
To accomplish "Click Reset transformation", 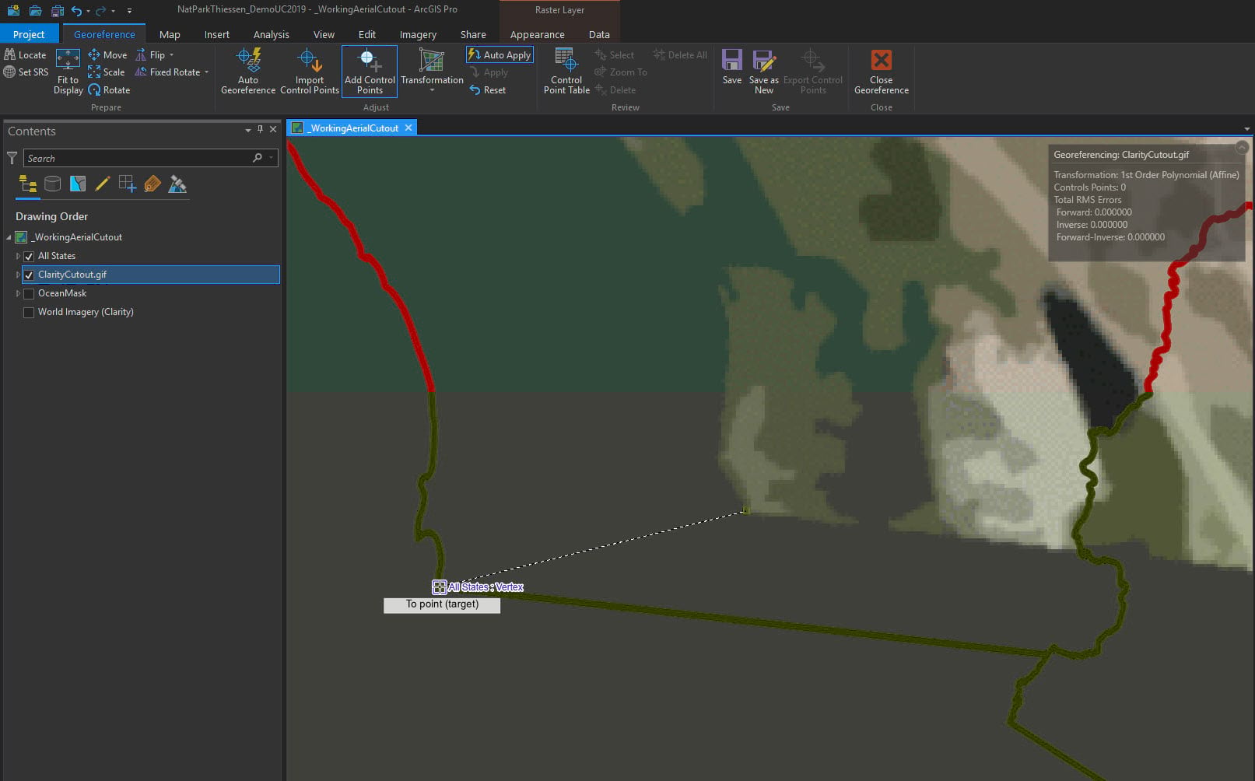I will coord(488,90).
